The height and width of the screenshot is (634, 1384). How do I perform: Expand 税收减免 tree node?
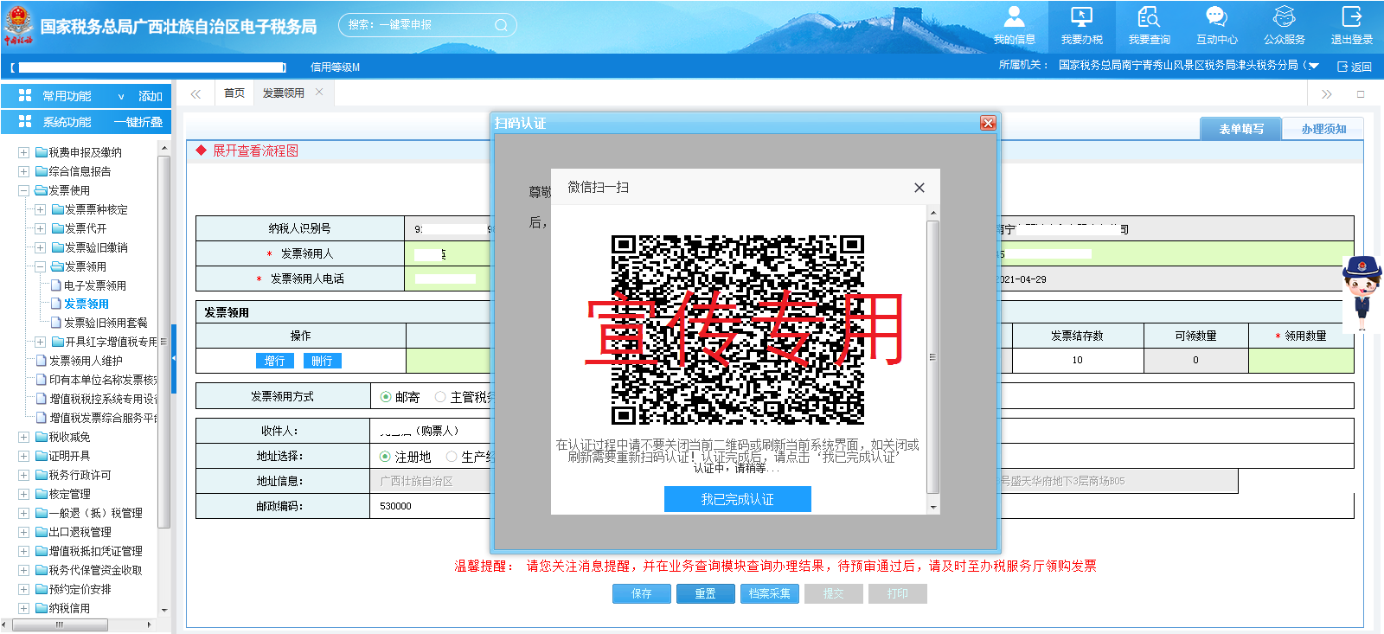(x=24, y=437)
